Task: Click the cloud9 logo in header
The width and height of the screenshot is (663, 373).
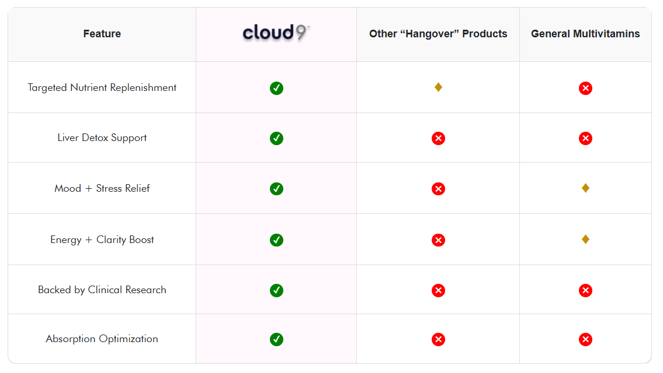Action: tap(276, 33)
